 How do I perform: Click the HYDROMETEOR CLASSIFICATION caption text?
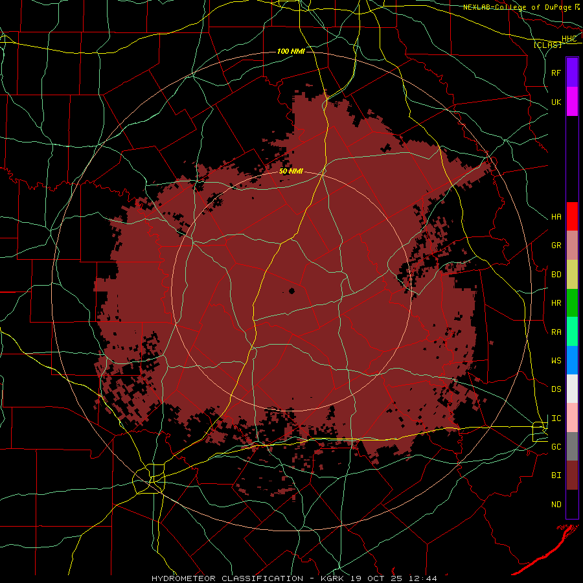pyautogui.click(x=227, y=578)
